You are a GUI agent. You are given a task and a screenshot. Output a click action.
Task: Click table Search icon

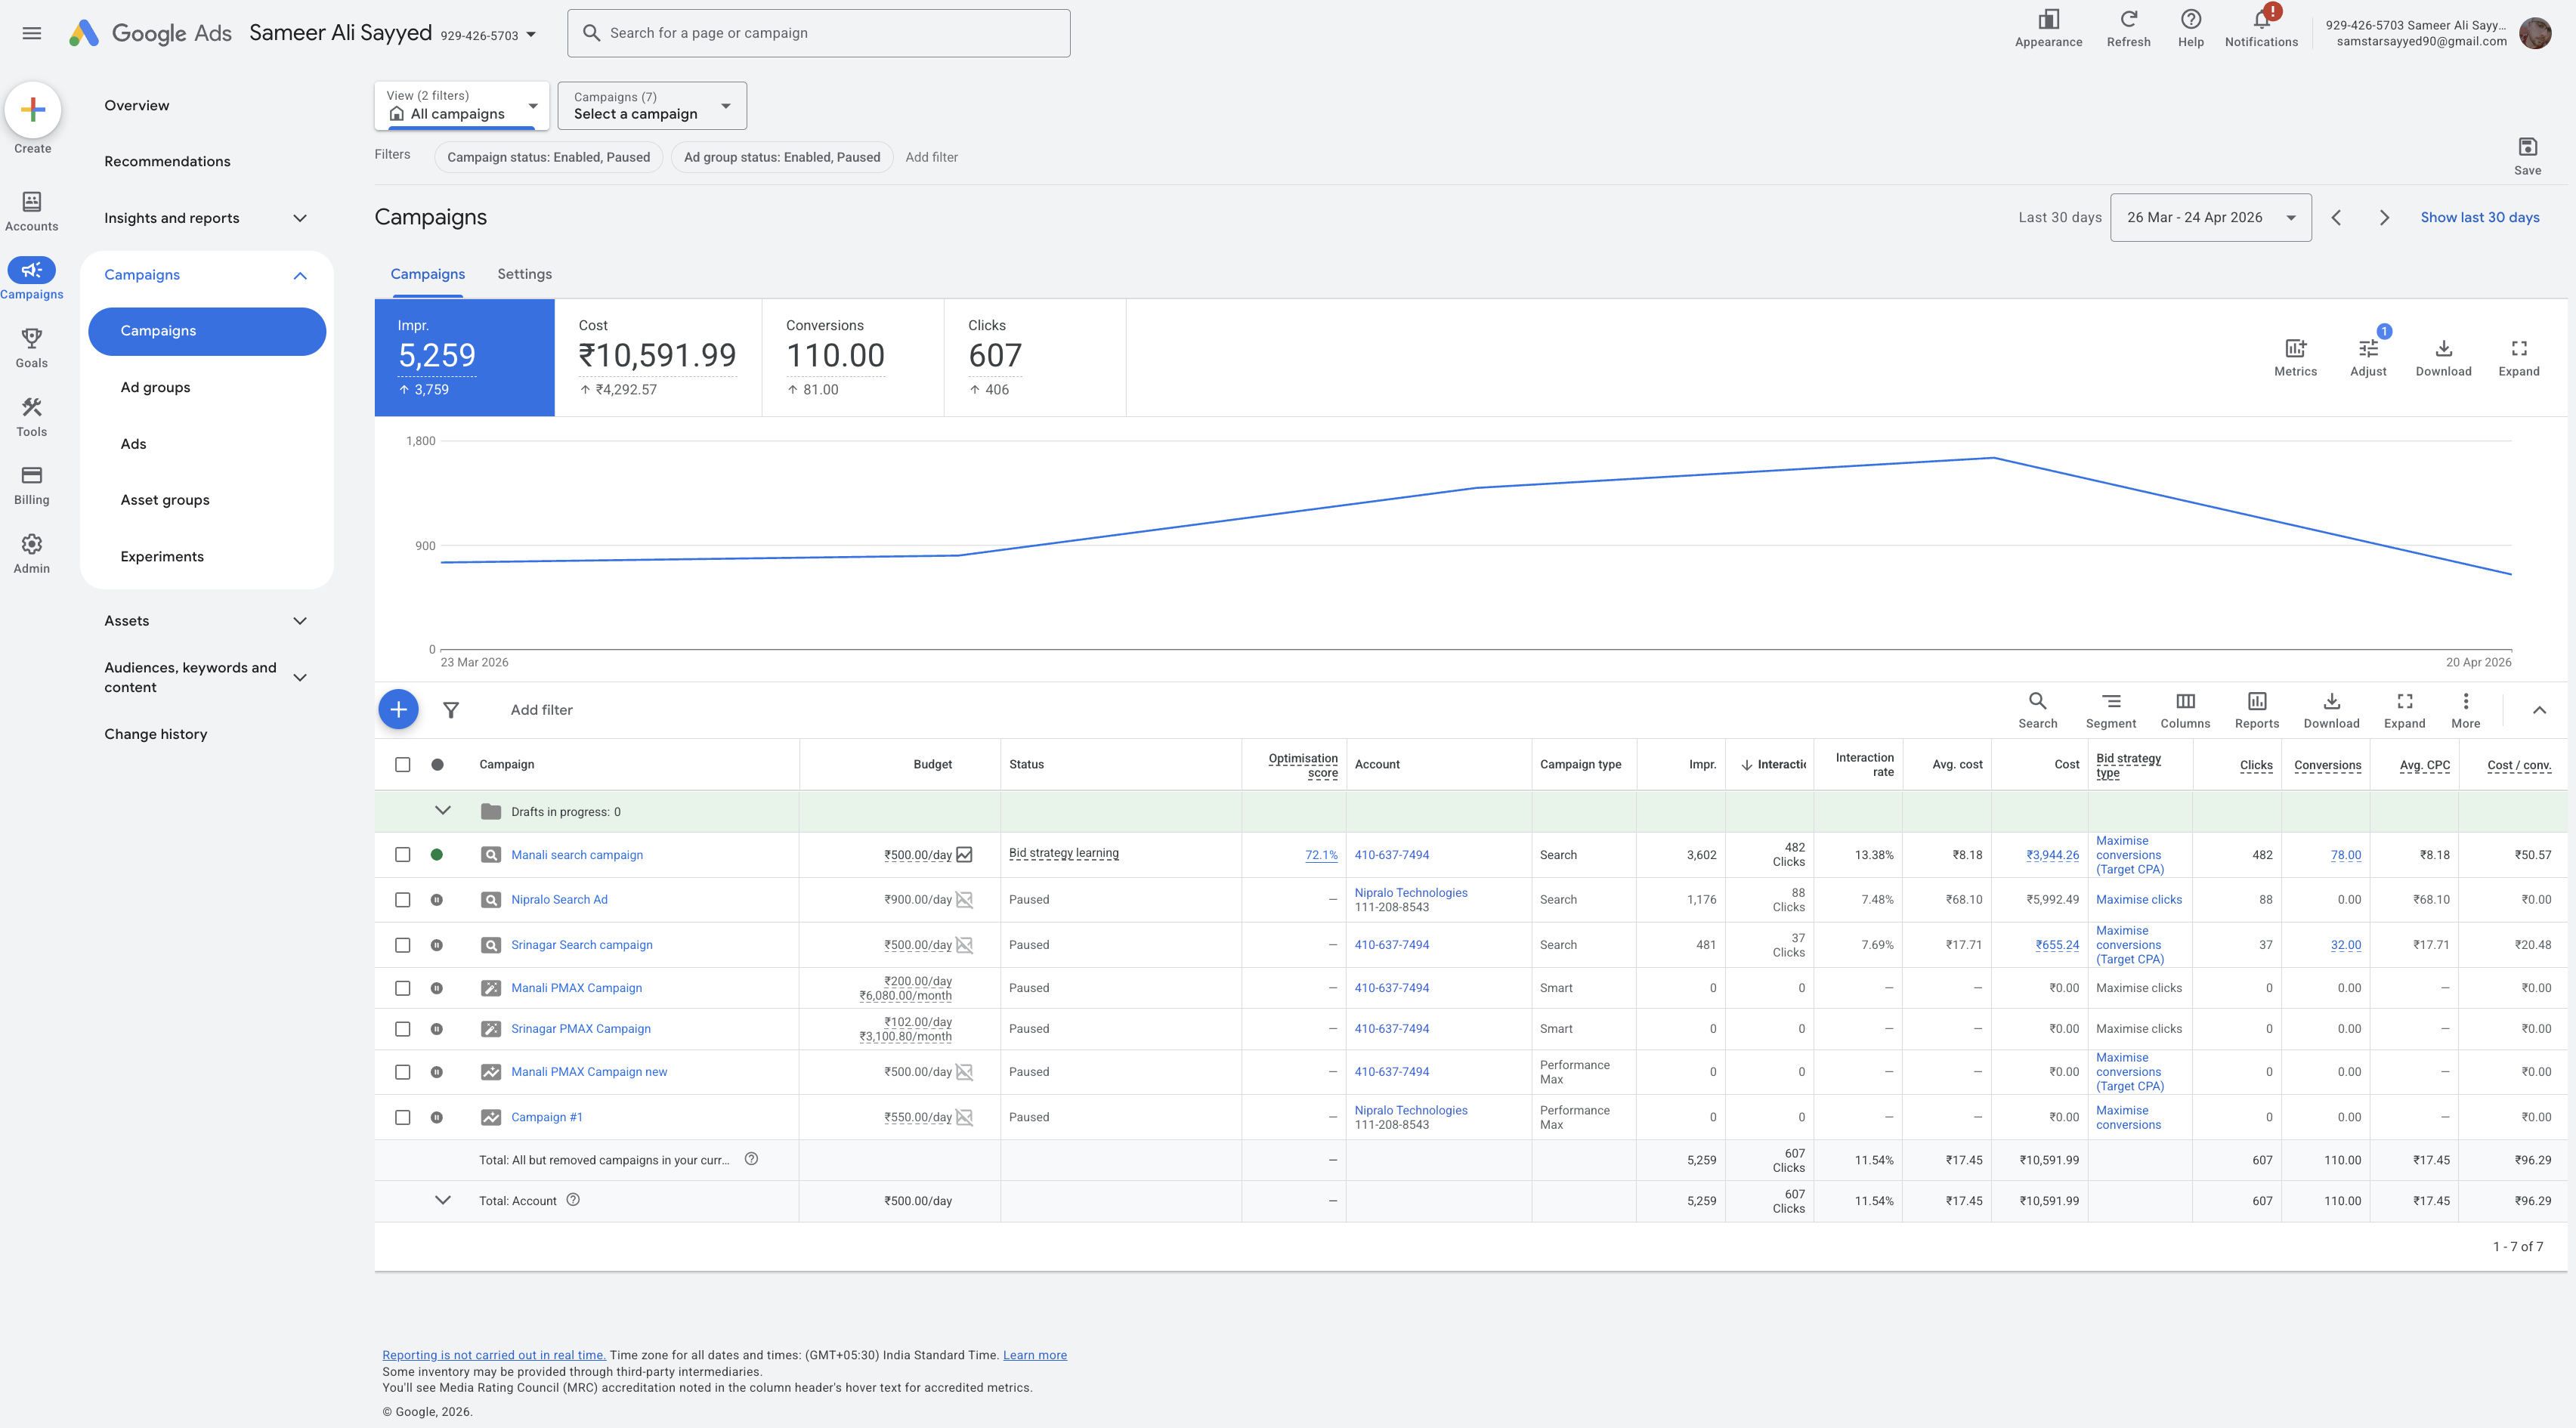[2037, 710]
